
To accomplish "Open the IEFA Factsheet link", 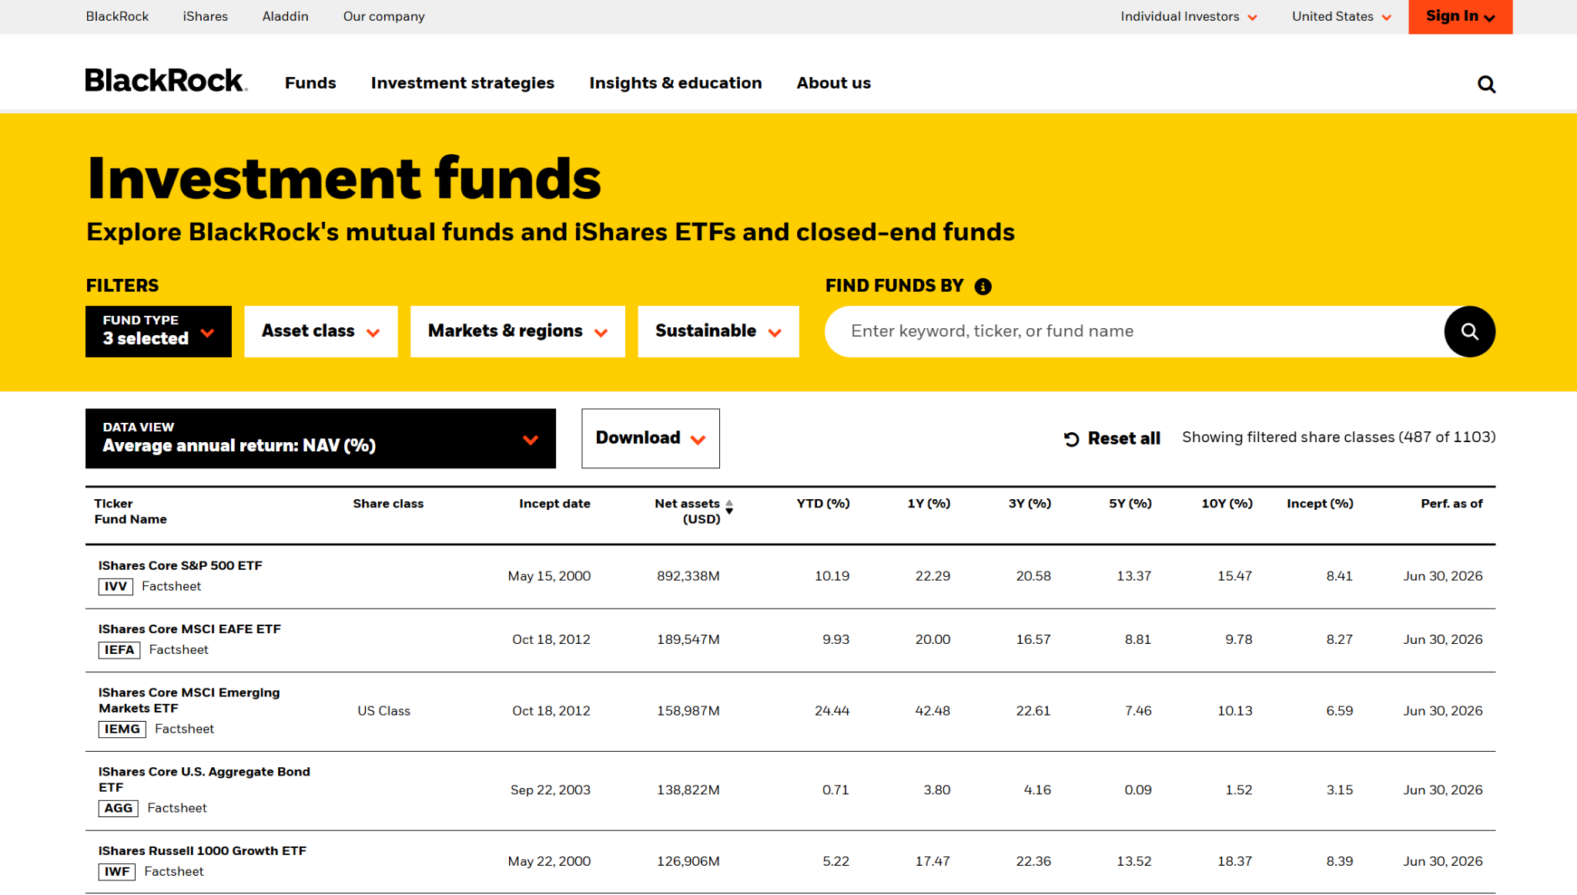I will pos(179,650).
